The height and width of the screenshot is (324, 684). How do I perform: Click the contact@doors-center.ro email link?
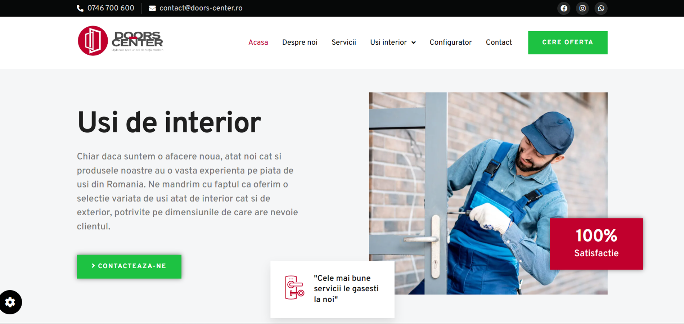[x=201, y=8]
